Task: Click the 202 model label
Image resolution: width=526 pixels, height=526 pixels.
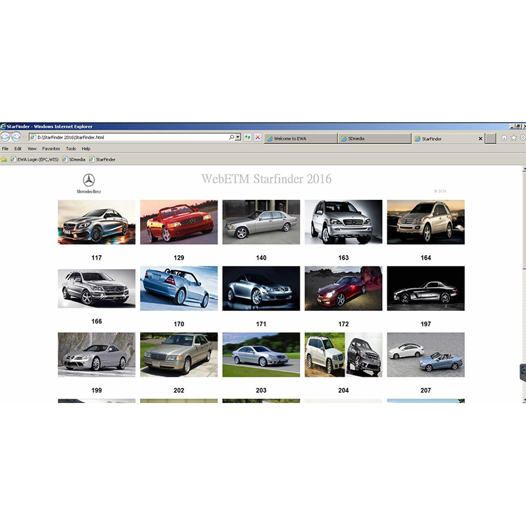Action: click(x=179, y=391)
